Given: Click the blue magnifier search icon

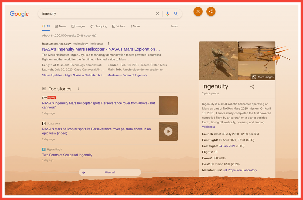Looking at the screenshot, I should point(176,14).
